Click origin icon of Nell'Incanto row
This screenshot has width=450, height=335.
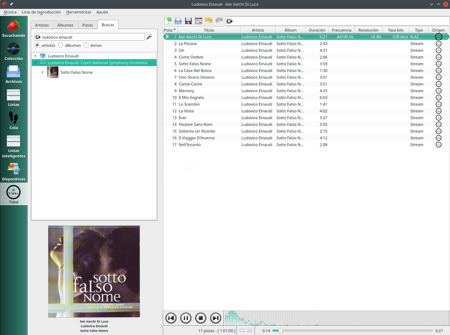[439, 145]
